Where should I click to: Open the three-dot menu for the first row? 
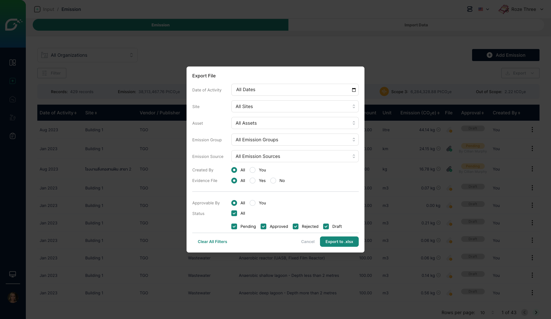(x=532, y=130)
